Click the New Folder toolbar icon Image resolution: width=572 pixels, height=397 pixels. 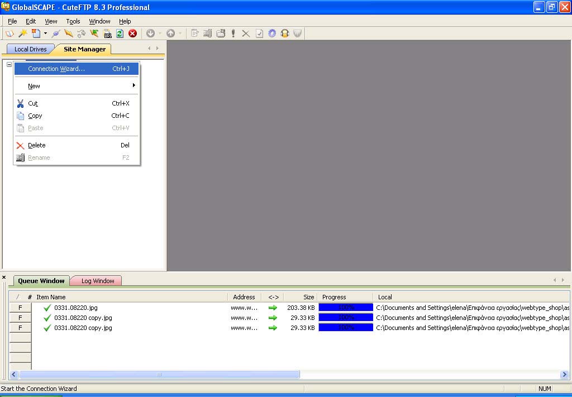point(220,34)
